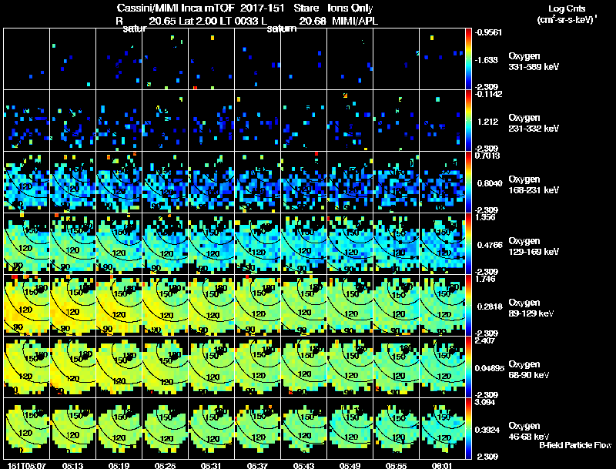
Task: Click the Oxygen 331-589 keV row label
Action: pos(534,62)
